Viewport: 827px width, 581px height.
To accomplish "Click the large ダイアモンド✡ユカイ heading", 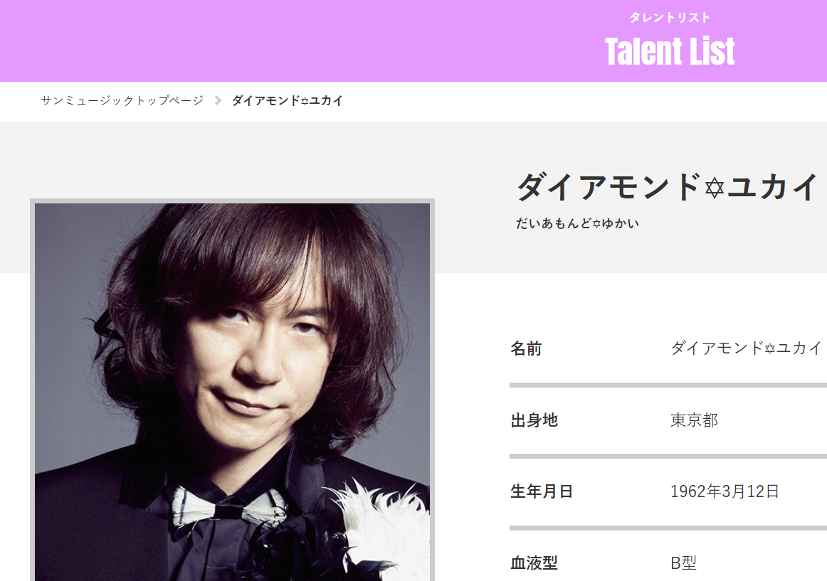I will point(667,186).
